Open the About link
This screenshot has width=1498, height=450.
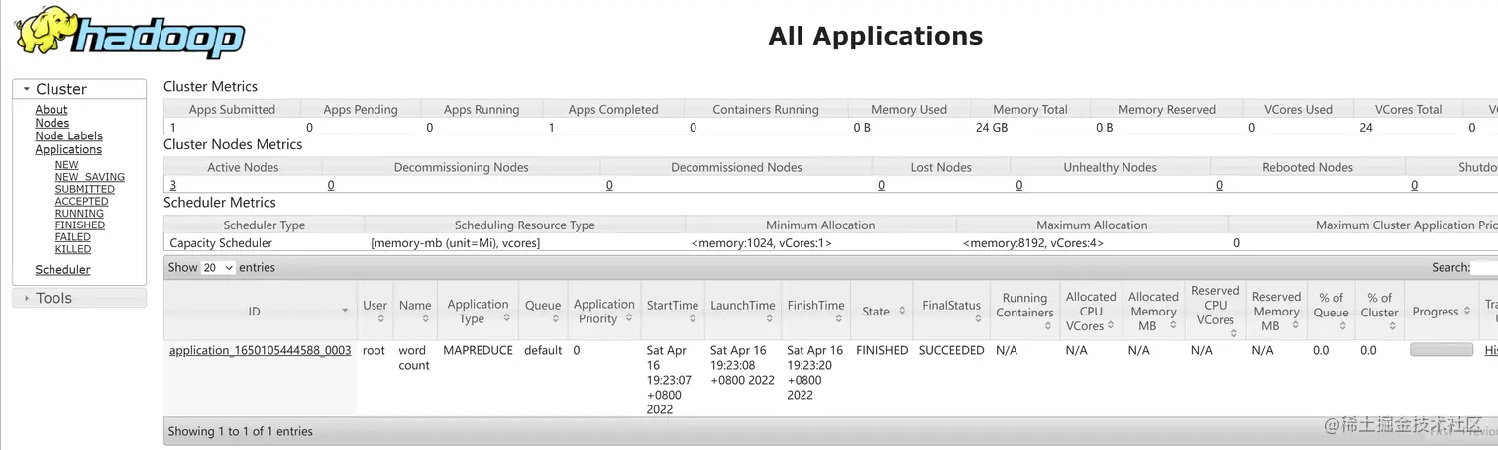(52, 110)
